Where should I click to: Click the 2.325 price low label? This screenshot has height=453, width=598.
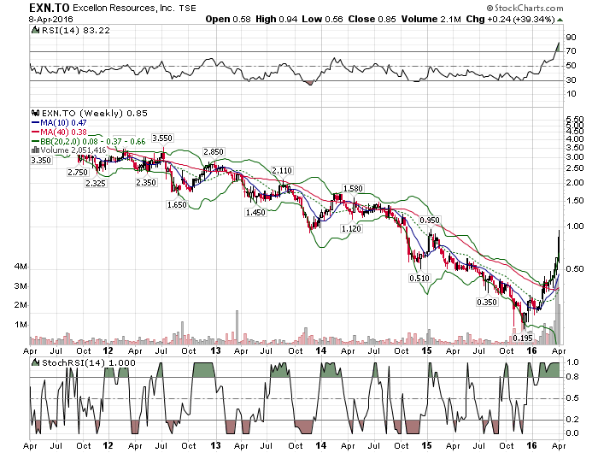click(96, 184)
